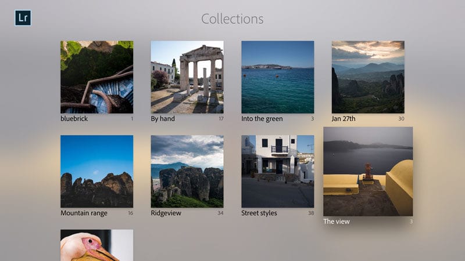Click the Street styles name label
The height and width of the screenshot is (261, 465).
[x=259, y=213]
